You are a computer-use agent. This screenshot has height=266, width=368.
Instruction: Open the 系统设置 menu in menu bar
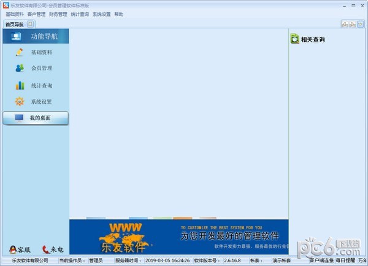click(x=102, y=14)
